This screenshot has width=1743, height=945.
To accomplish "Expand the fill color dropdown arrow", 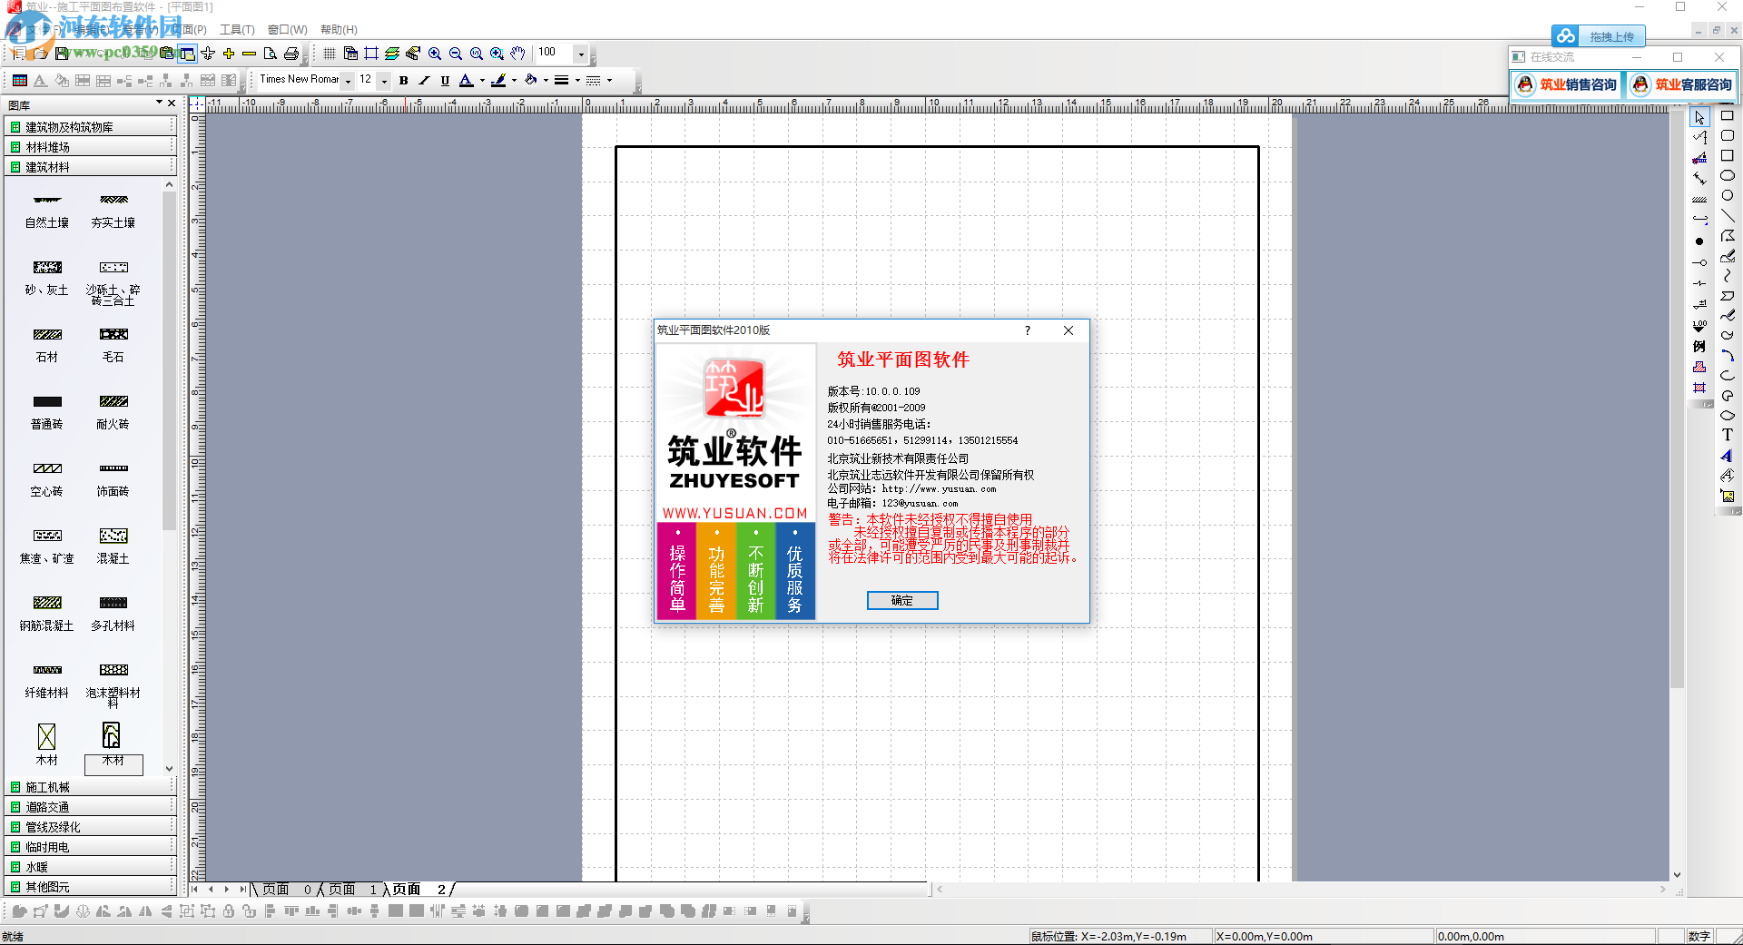I will 546,81.
